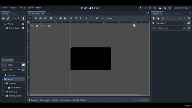Click the Run Specific Scene icon
The image size is (192, 108).
(165, 8)
